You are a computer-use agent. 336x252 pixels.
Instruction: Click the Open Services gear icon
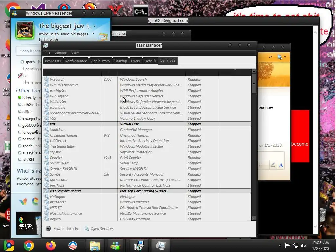click(86, 229)
